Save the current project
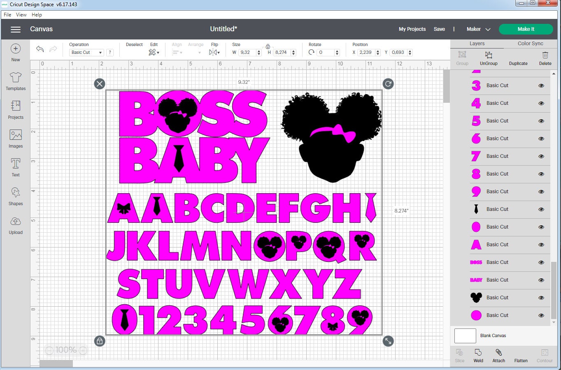561x370 pixels. tap(439, 29)
